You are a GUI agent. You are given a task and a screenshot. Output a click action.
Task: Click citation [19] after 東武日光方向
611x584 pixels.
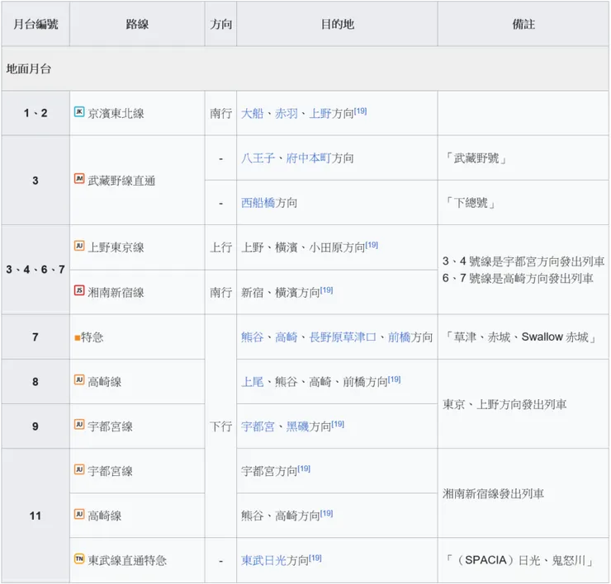point(315,558)
